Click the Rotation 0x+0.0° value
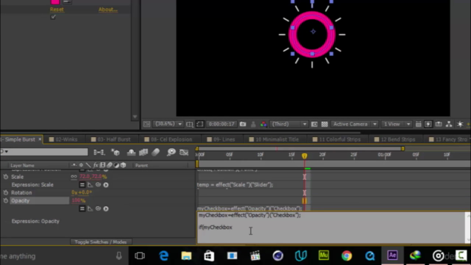Viewport: 471px width, 265px height. coord(82,193)
